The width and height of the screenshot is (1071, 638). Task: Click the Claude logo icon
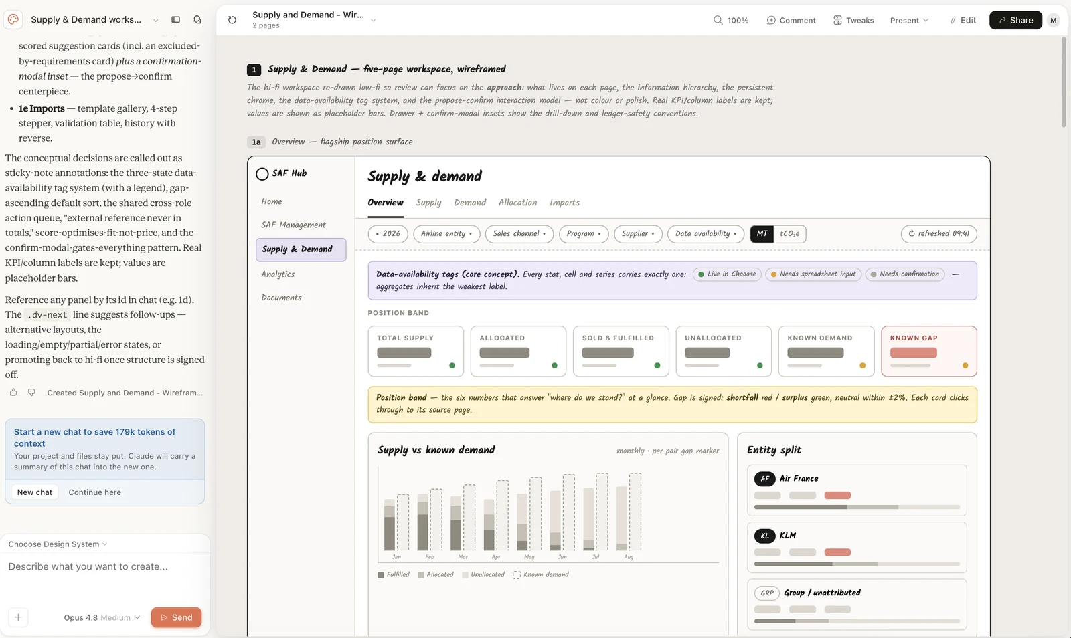coord(13,19)
